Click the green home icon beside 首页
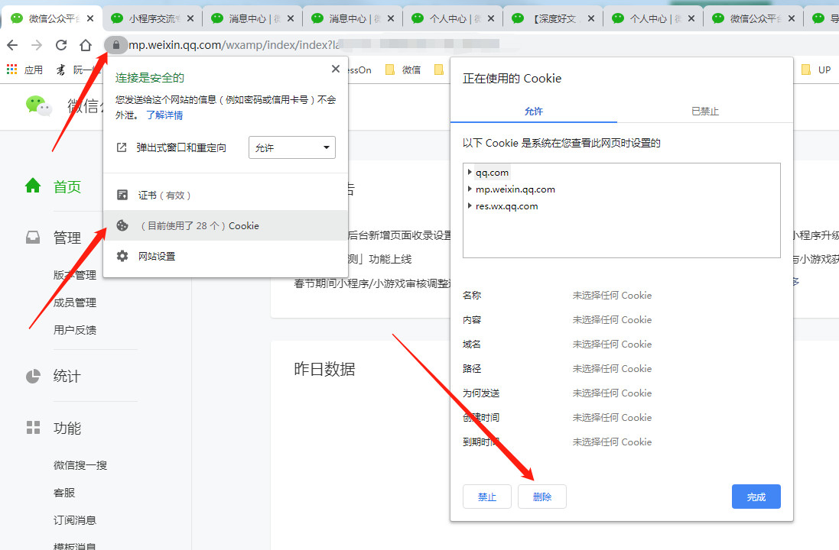This screenshot has width=839, height=550. click(x=33, y=186)
